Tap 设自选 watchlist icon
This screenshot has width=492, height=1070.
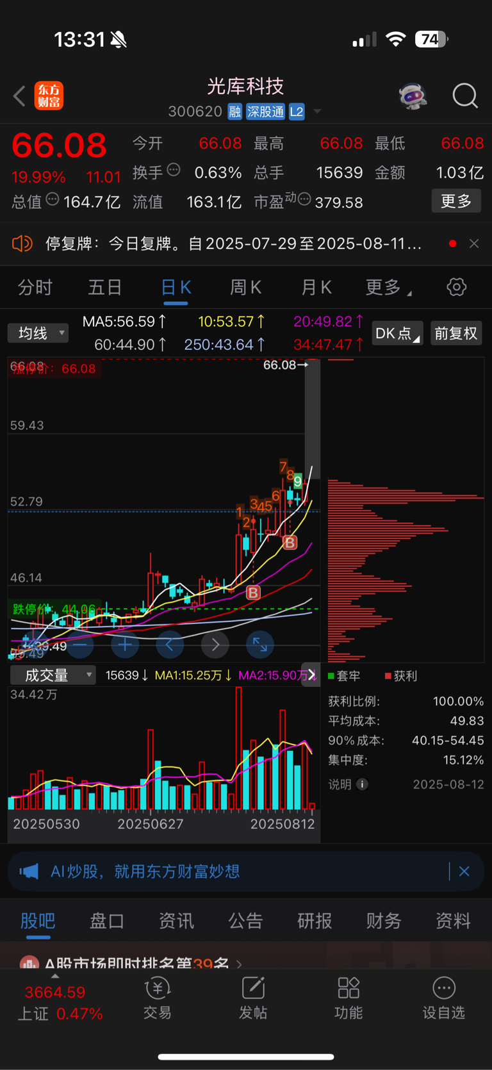pos(444,998)
